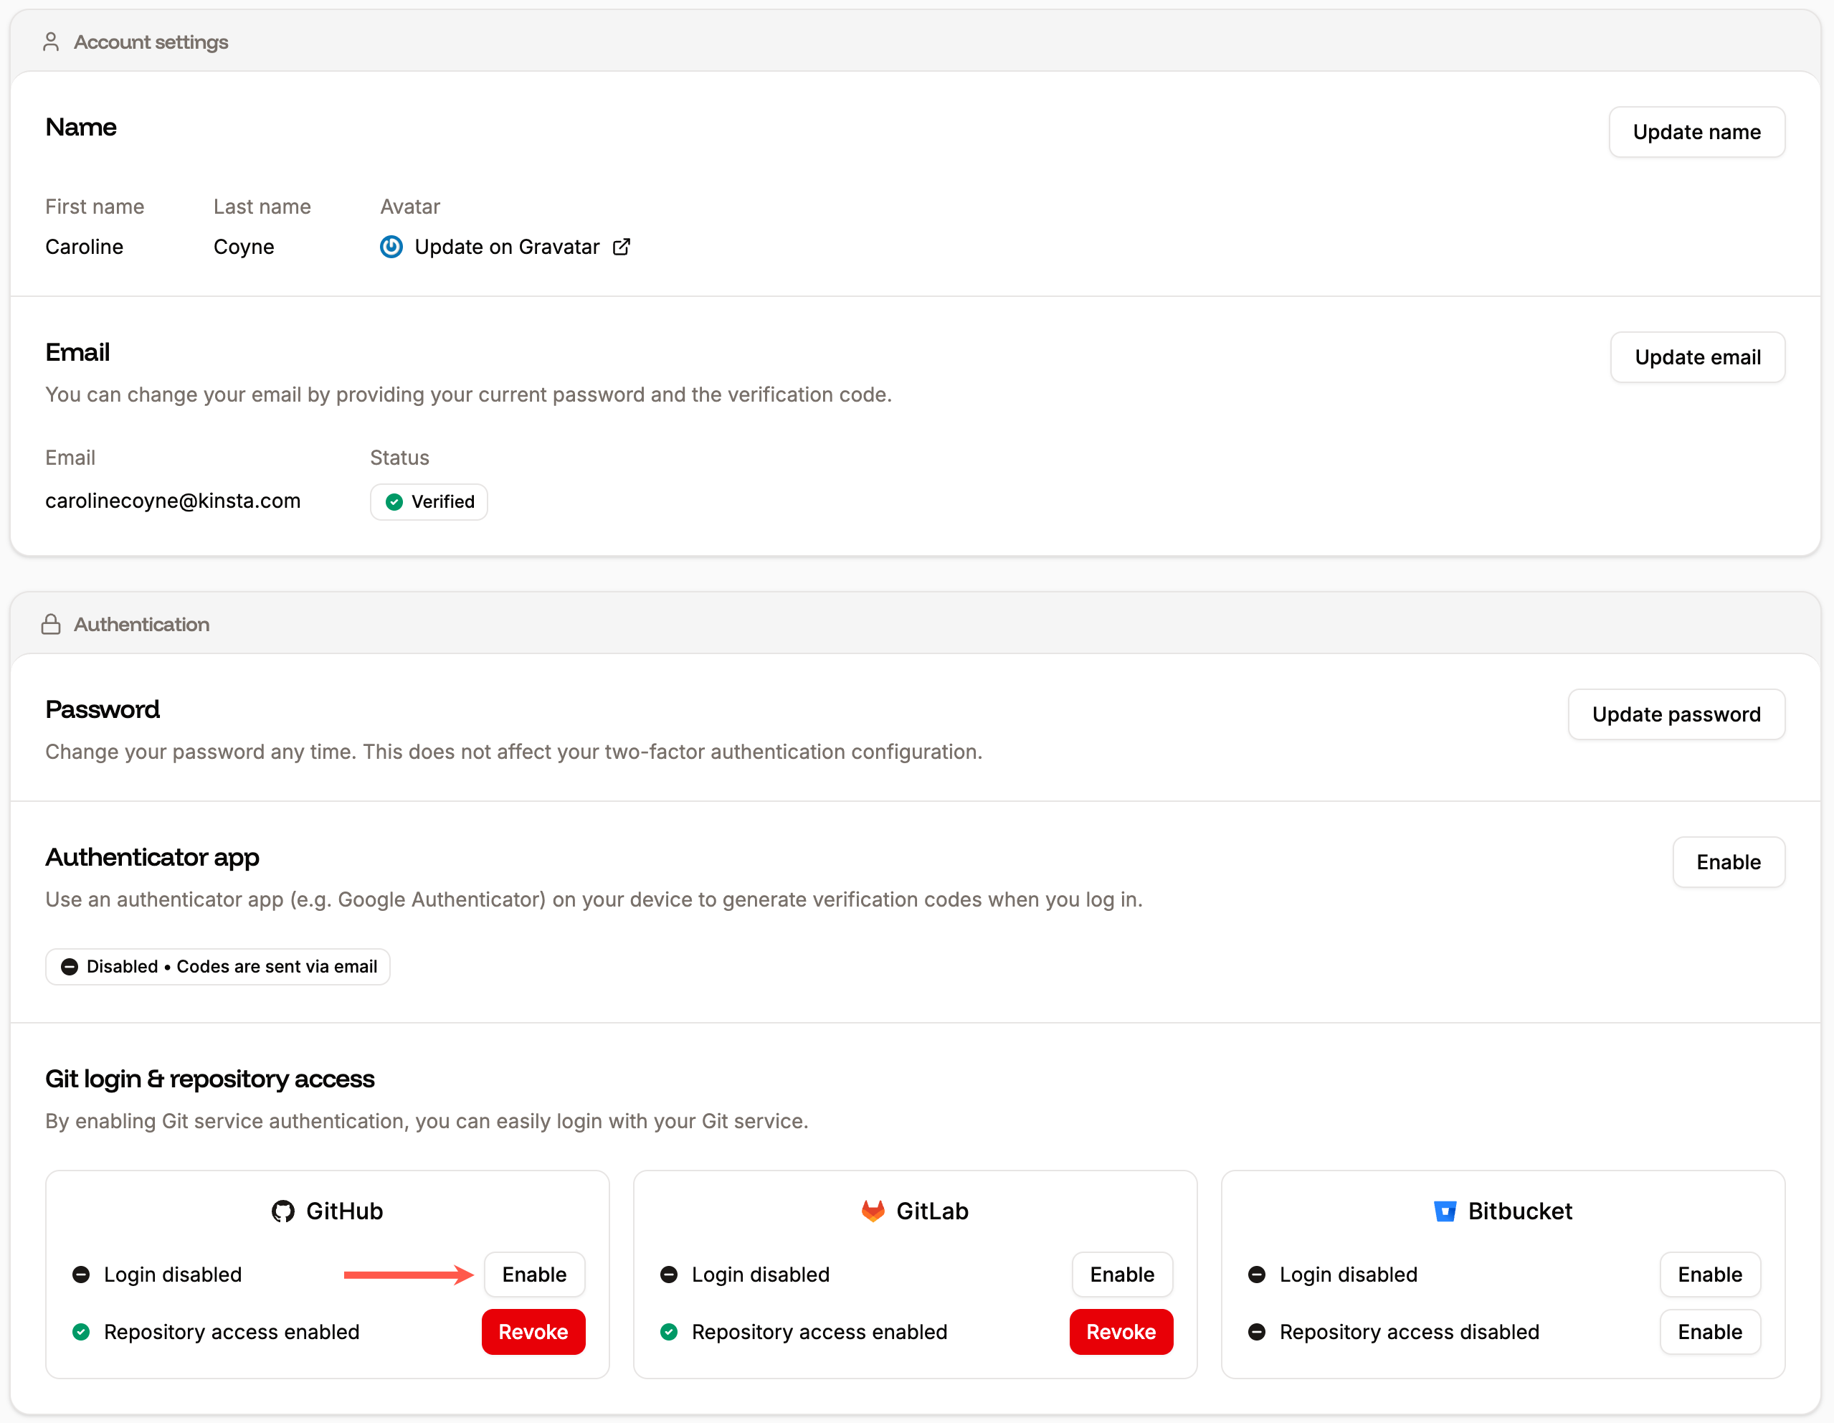Click the external link icon beside Update on Gravatar
This screenshot has height=1423, width=1834.
(622, 246)
